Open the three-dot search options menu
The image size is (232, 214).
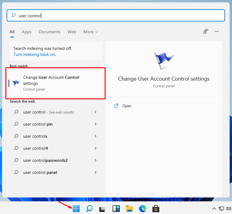tap(216, 31)
